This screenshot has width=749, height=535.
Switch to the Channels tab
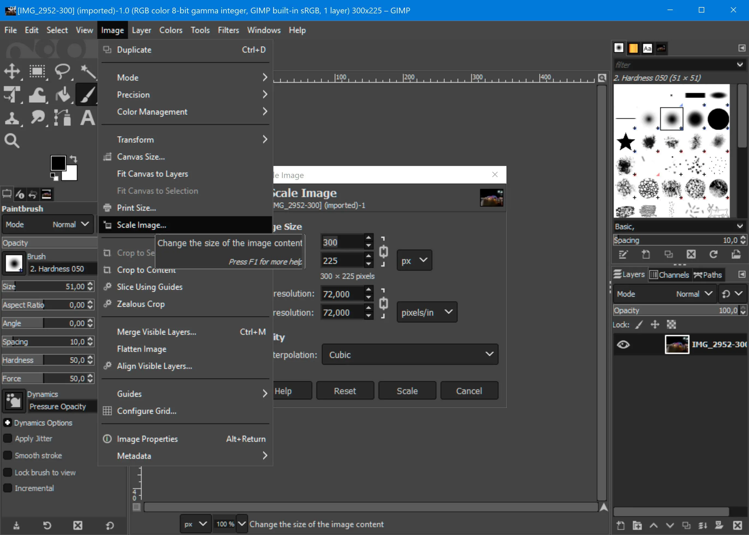pos(669,274)
